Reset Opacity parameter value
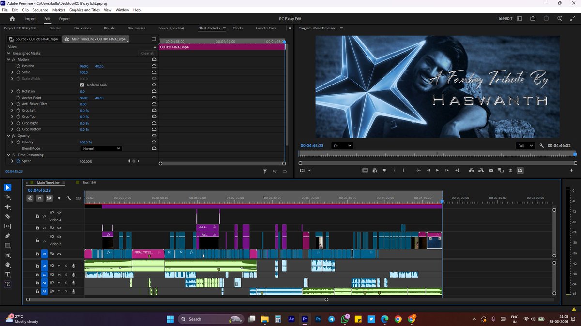 154,142
